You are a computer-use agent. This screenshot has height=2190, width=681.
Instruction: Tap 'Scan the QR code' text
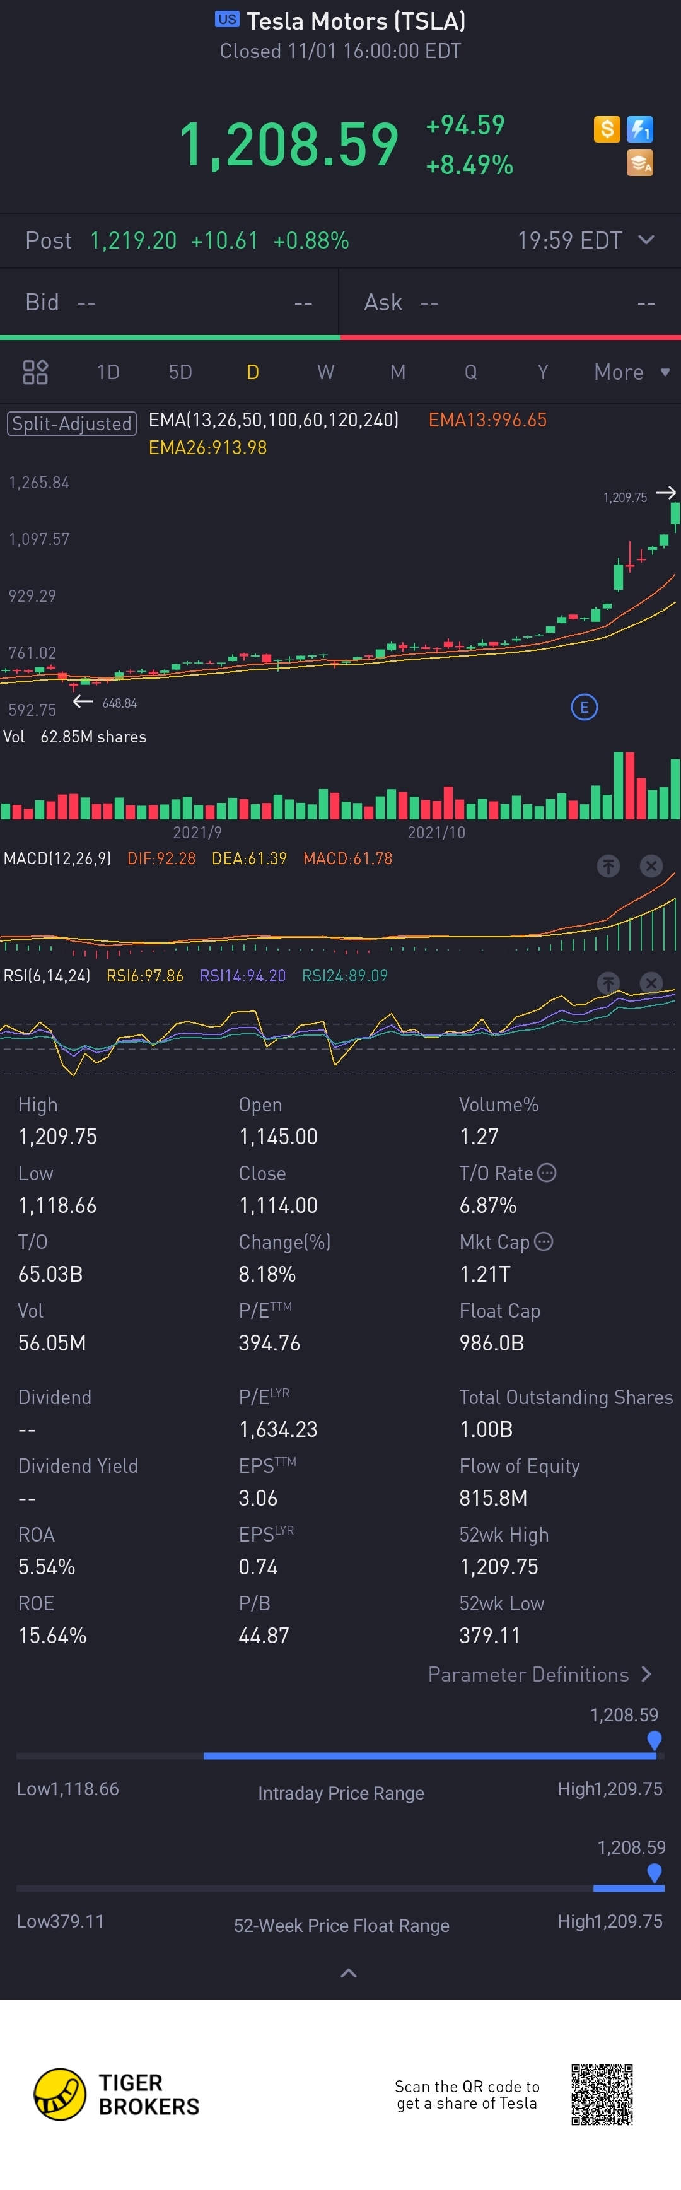click(467, 2094)
